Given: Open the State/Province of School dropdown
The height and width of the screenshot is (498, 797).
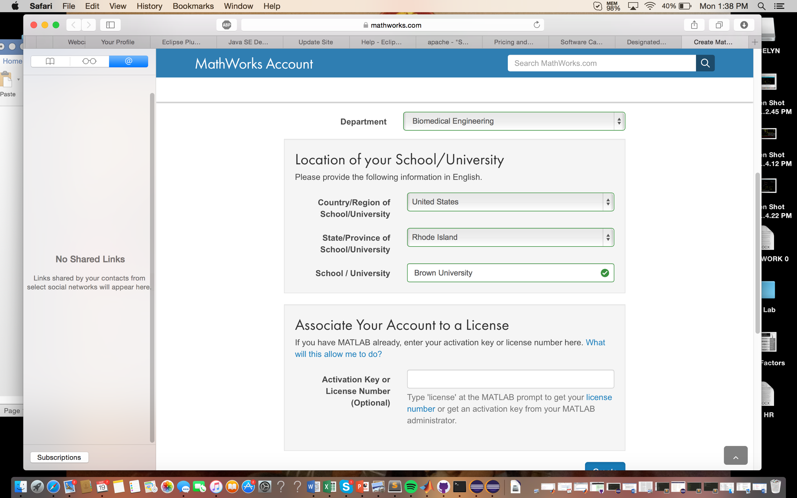Looking at the screenshot, I should (x=510, y=237).
